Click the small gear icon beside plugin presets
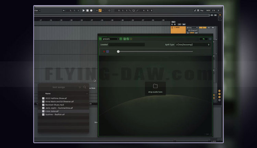This screenshot has height=148, width=257. click(x=131, y=39)
